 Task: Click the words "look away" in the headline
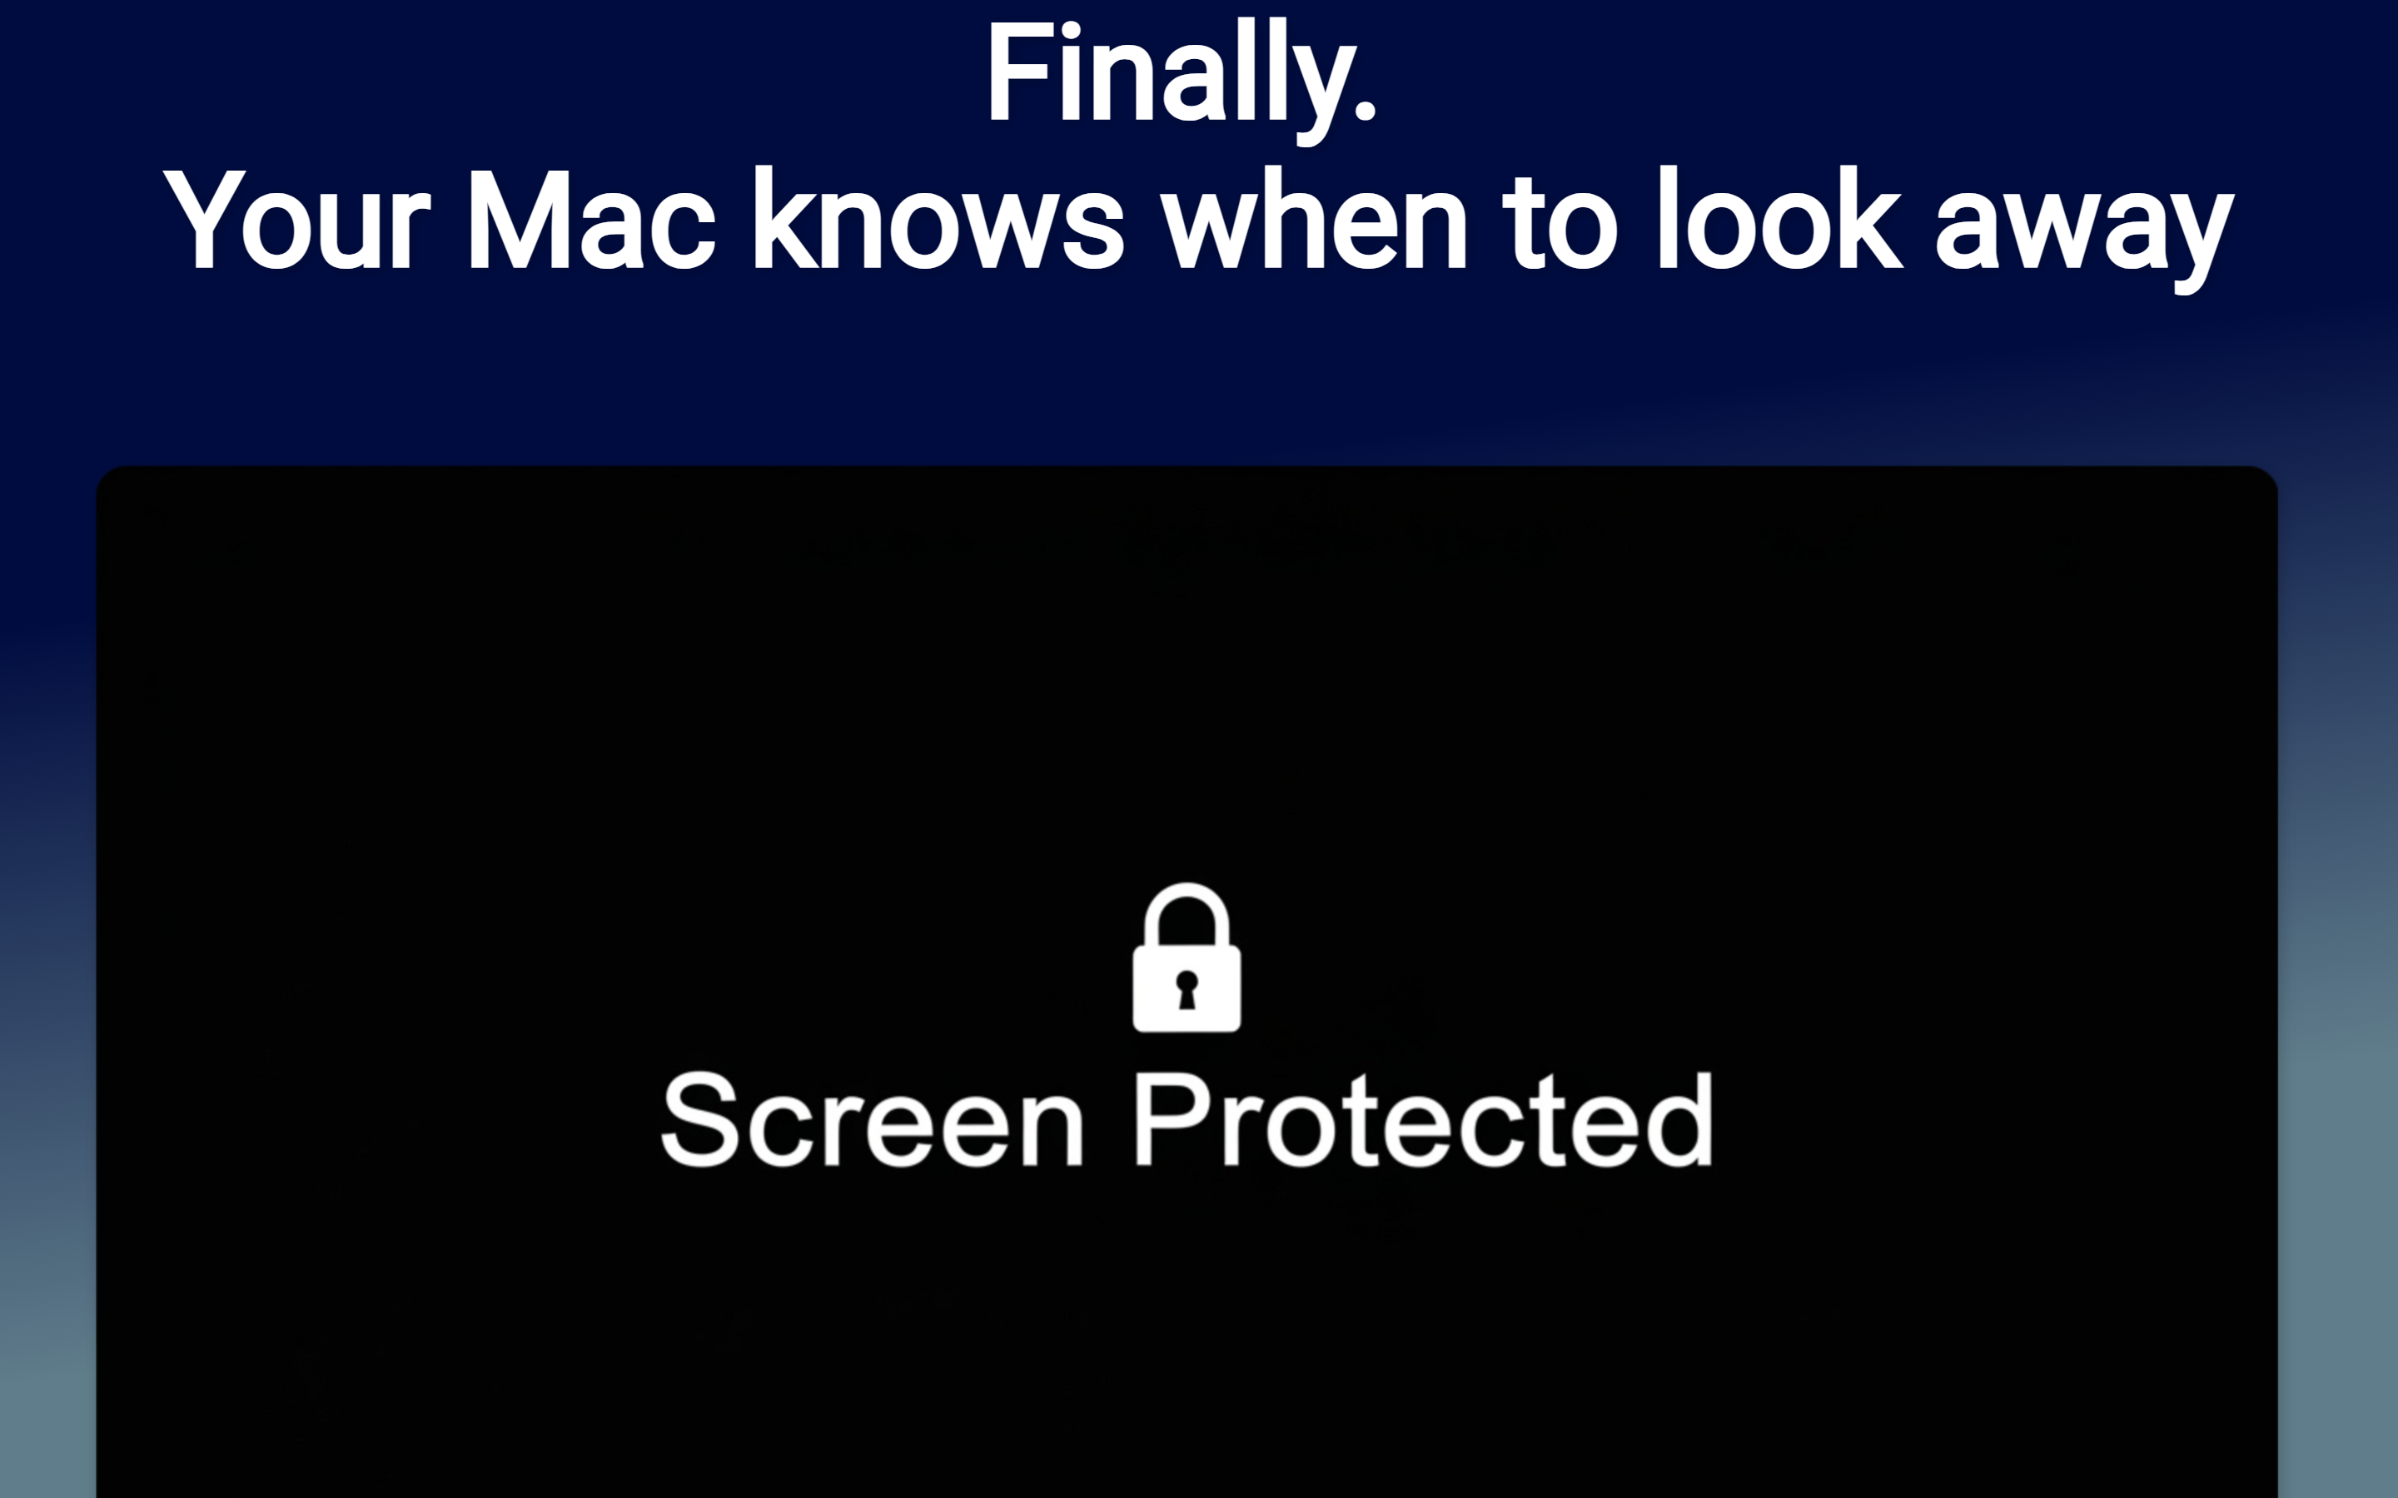pos(1945,228)
